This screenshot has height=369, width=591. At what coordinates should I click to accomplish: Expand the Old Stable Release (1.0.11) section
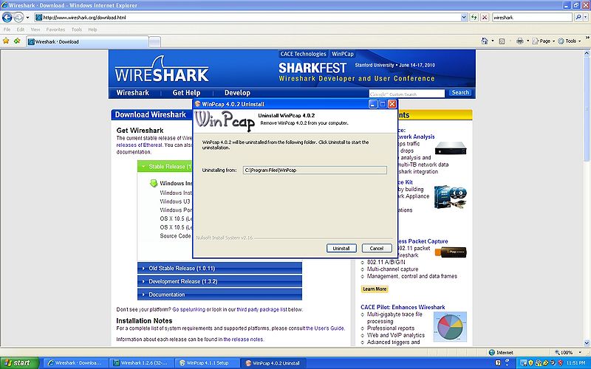(219, 268)
